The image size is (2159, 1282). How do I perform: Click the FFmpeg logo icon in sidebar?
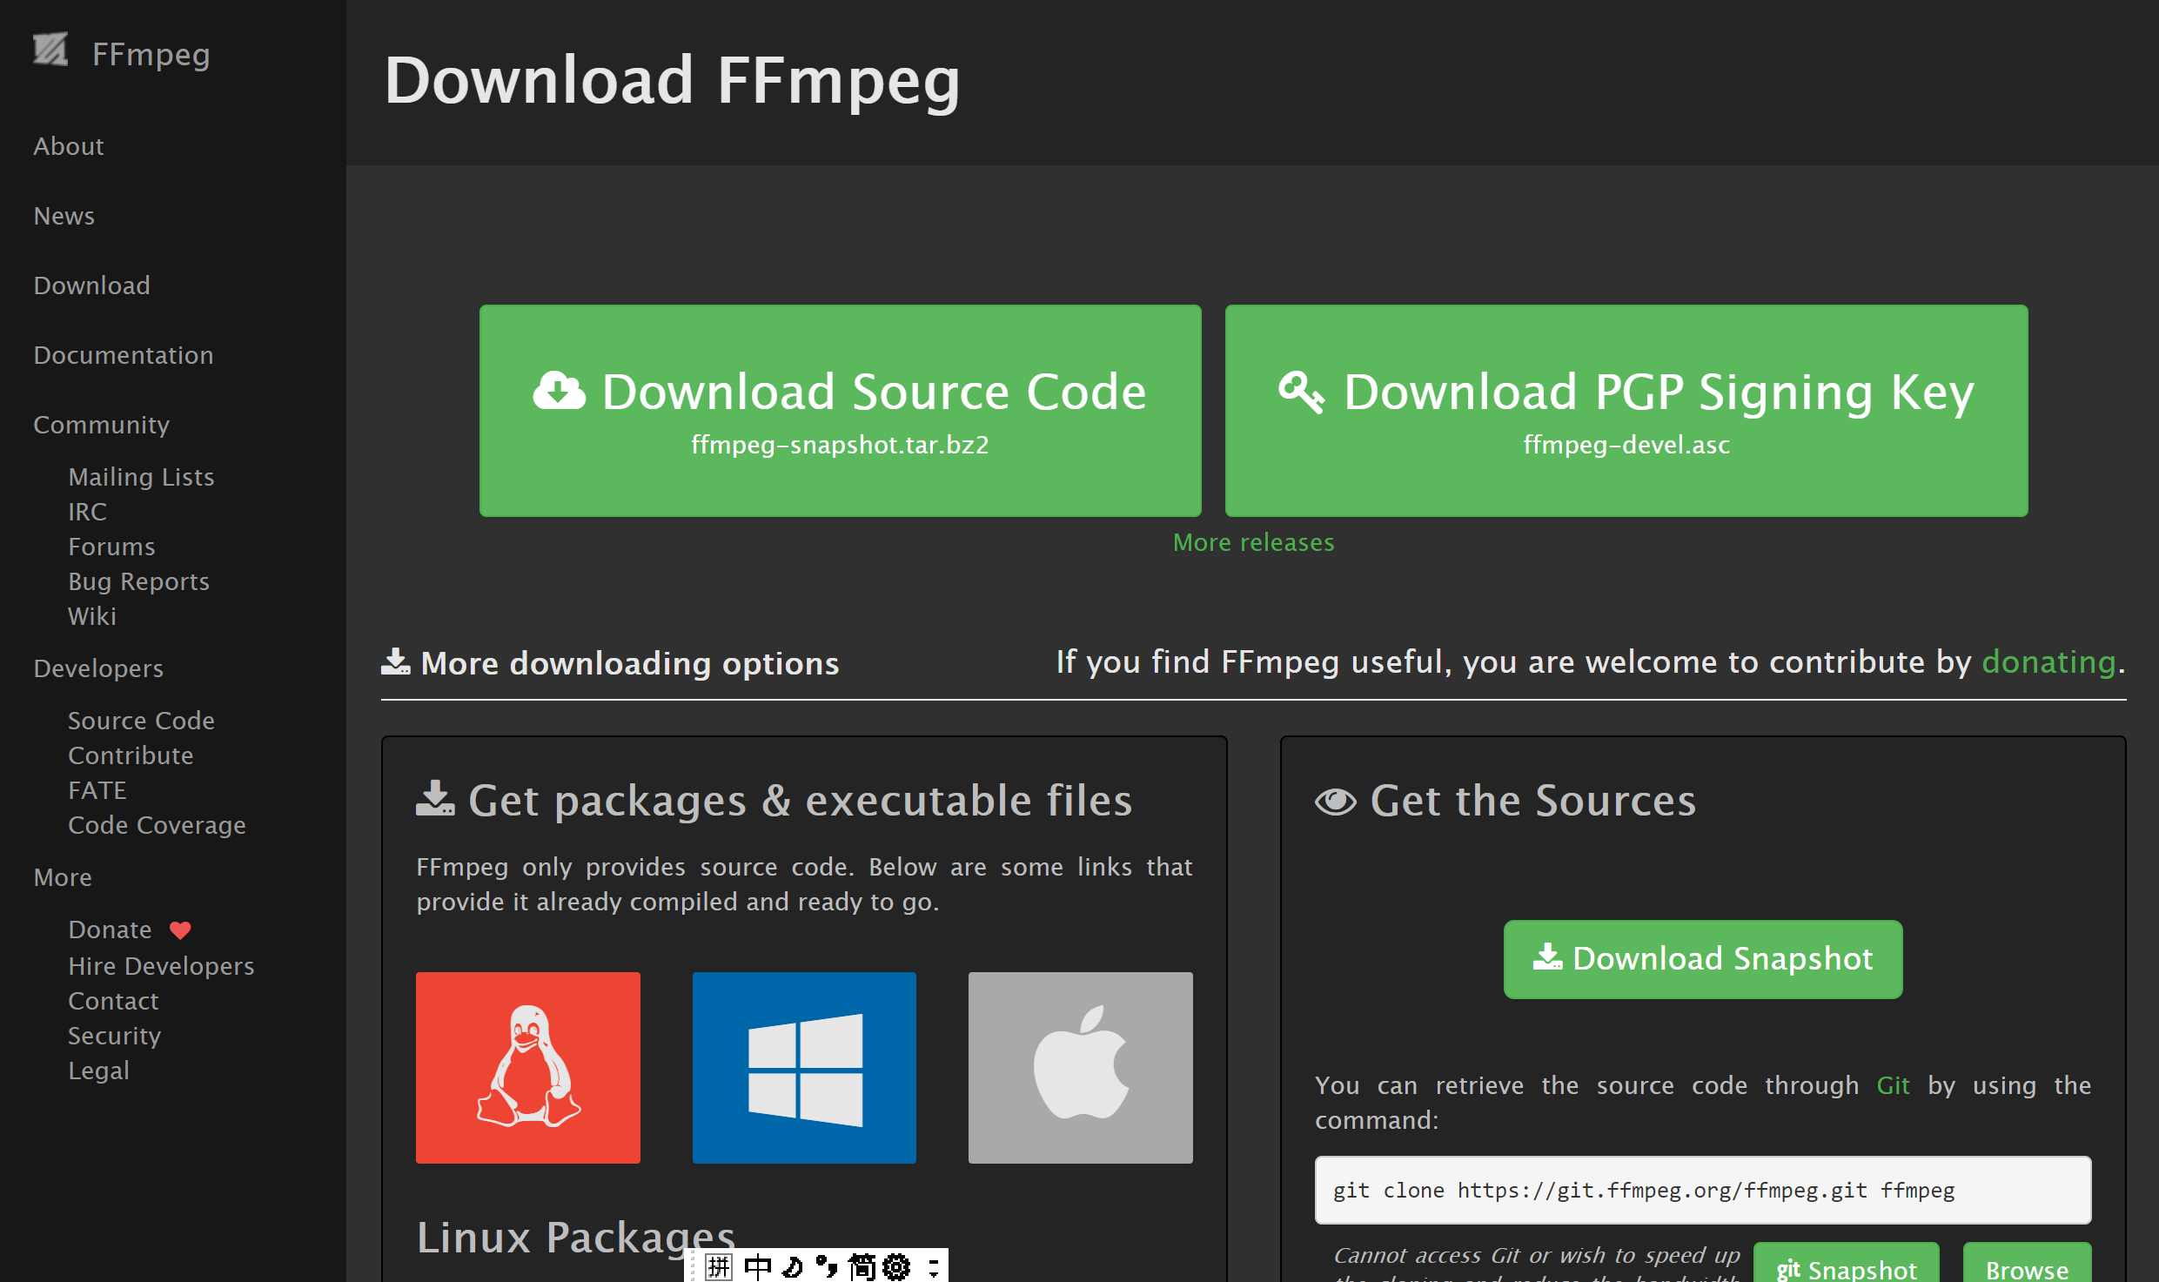click(52, 53)
